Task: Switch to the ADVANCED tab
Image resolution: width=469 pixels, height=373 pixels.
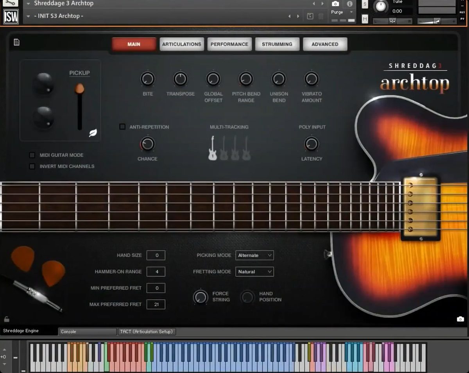Action: click(x=325, y=44)
